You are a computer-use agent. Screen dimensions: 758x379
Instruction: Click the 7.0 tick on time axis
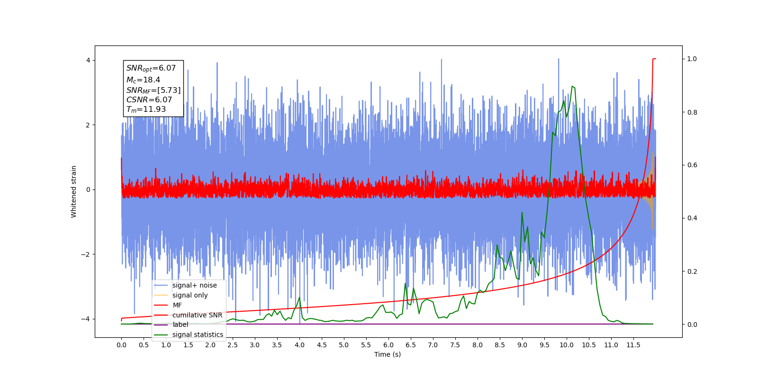433,345
